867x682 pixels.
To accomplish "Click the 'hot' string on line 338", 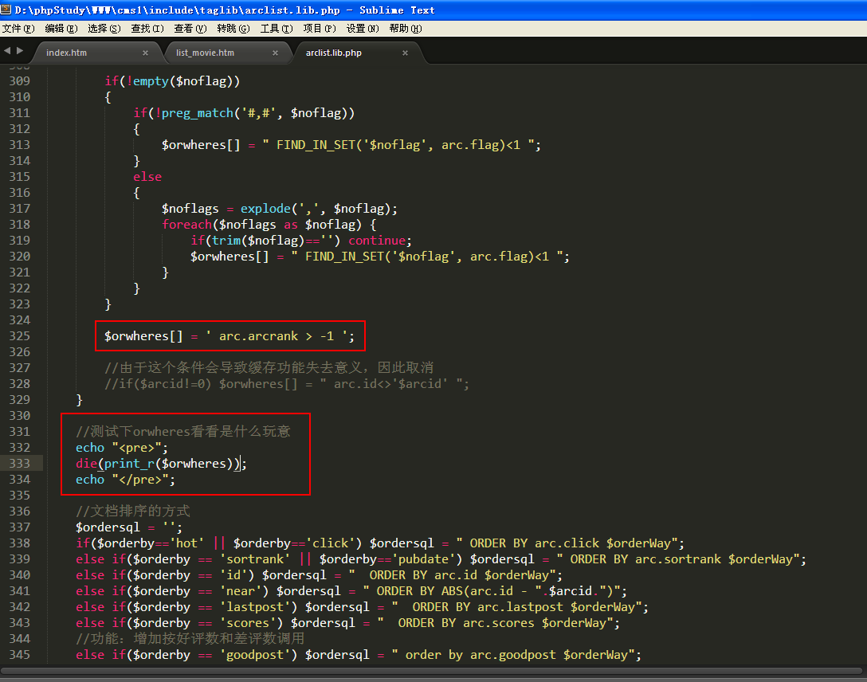I will click(186, 543).
